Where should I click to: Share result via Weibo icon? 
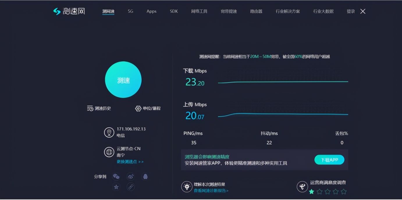(131, 176)
